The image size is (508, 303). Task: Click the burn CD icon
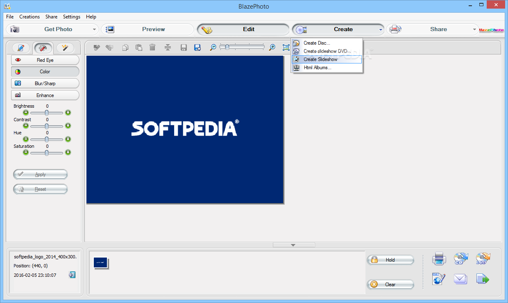[461, 259]
